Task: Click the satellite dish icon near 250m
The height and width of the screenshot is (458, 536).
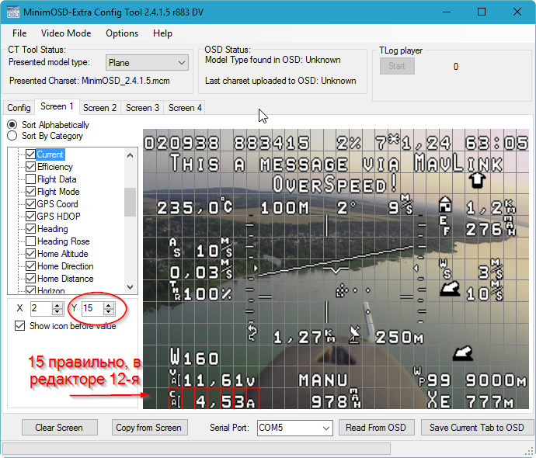Action: 354,335
